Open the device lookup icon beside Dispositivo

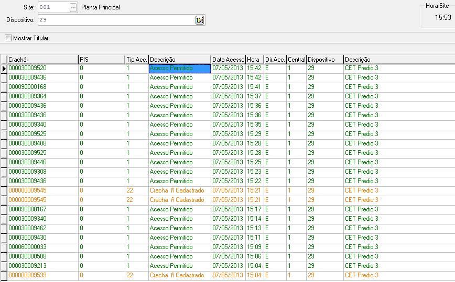(x=200, y=20)
